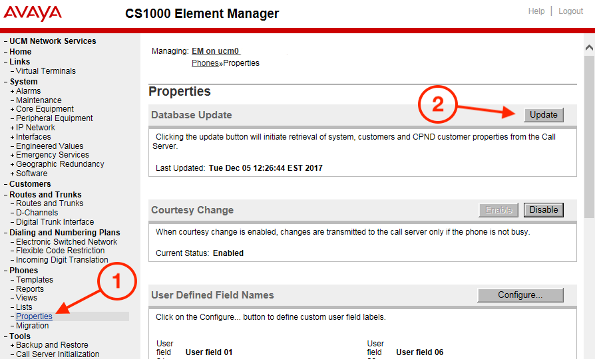
Task: Open Lists under Phones
Action: coord(24,307)
